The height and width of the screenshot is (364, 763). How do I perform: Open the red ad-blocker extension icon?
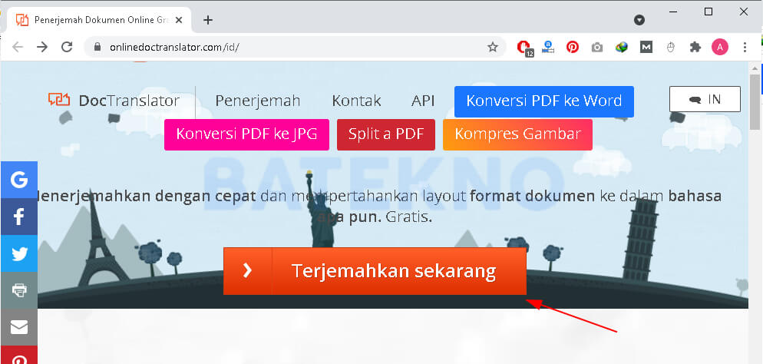click(x=525, y=48)
